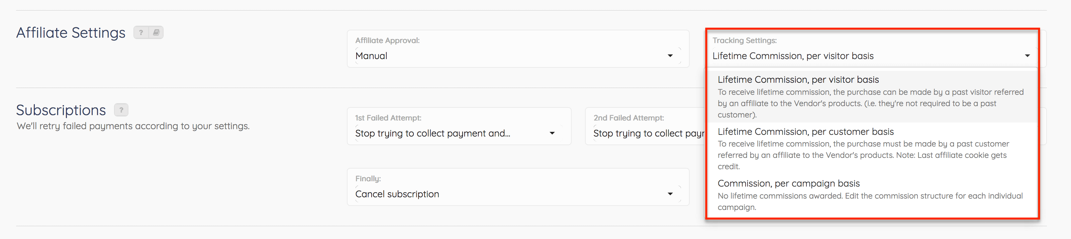This screenshot has width=1071, height=239.
Task: Pick 'Commission, per campaign basis' option
Action: 872,195
